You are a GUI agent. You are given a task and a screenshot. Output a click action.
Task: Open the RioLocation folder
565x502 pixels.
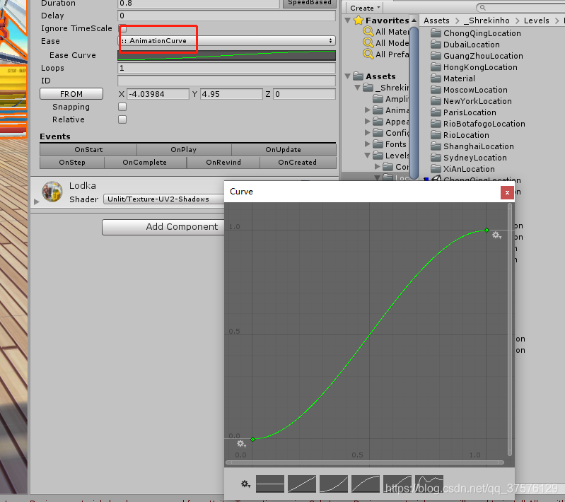click(460, 135)
